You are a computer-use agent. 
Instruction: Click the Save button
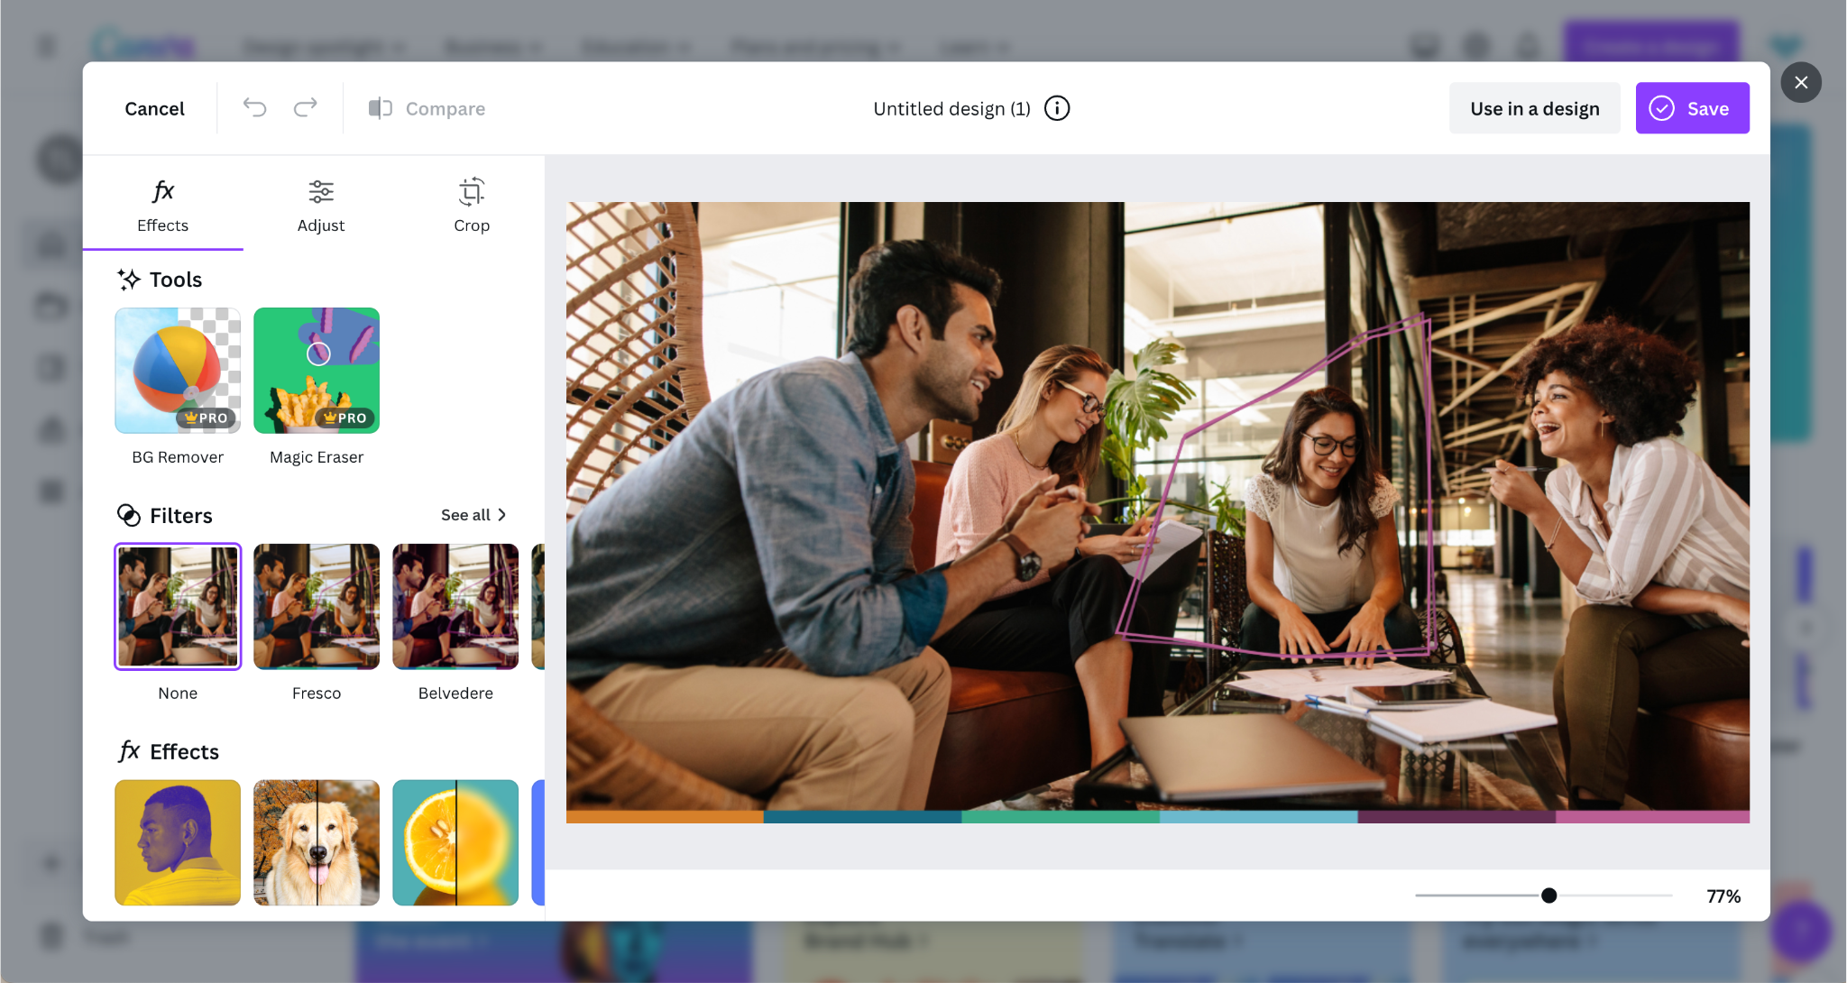click(x=1692, y=107)
